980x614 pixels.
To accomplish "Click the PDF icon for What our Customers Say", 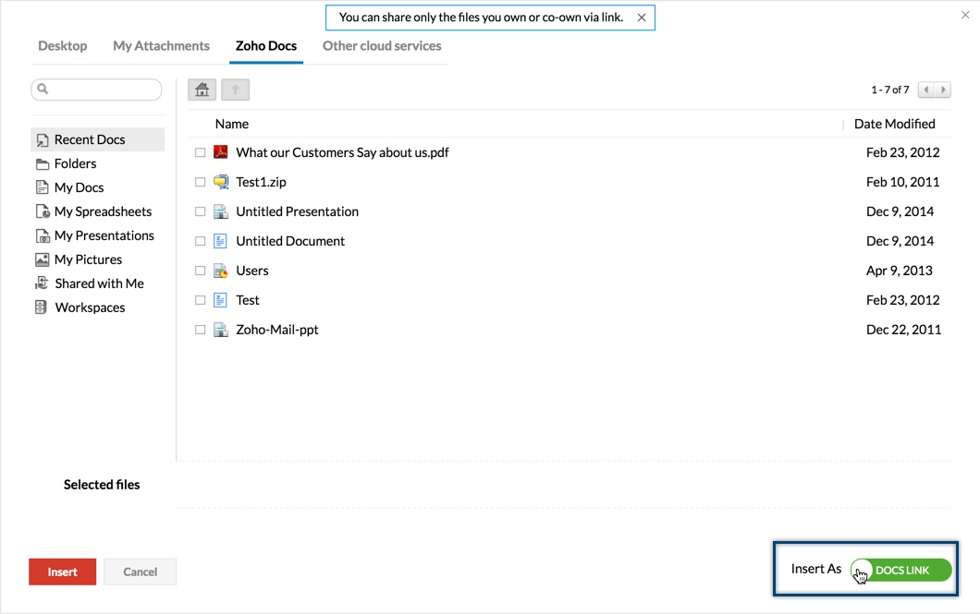I will [x=220, y=152].
